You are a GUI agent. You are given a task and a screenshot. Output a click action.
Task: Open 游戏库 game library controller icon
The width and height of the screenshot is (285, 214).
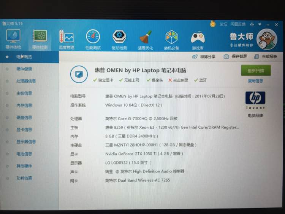(198, 40)
